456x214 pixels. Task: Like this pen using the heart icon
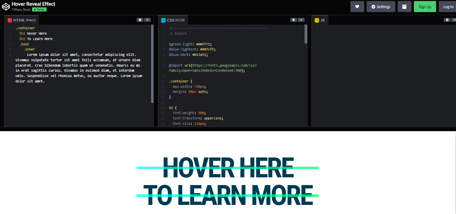pos(357,6)
